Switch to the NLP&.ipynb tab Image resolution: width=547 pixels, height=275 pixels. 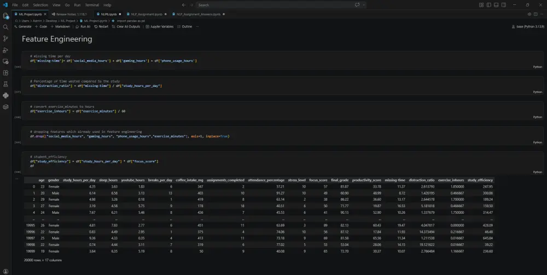[x=109, y=14]
